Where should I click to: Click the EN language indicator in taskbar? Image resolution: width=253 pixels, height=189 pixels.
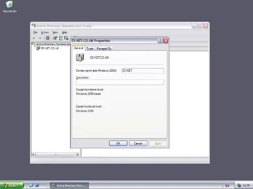(227, 185)
